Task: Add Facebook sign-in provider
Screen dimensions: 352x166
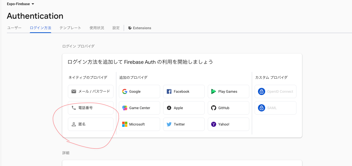Action: (184, 91)
